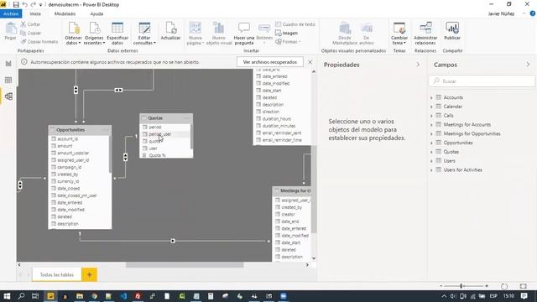Expand Quotas table in Campos
This screenshot has width=537, height=302.
(x=431, y=152)
